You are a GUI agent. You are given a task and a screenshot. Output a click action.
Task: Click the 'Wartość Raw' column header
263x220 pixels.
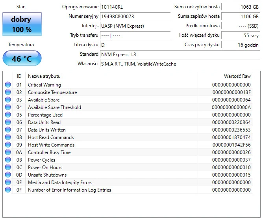[237, 76]
